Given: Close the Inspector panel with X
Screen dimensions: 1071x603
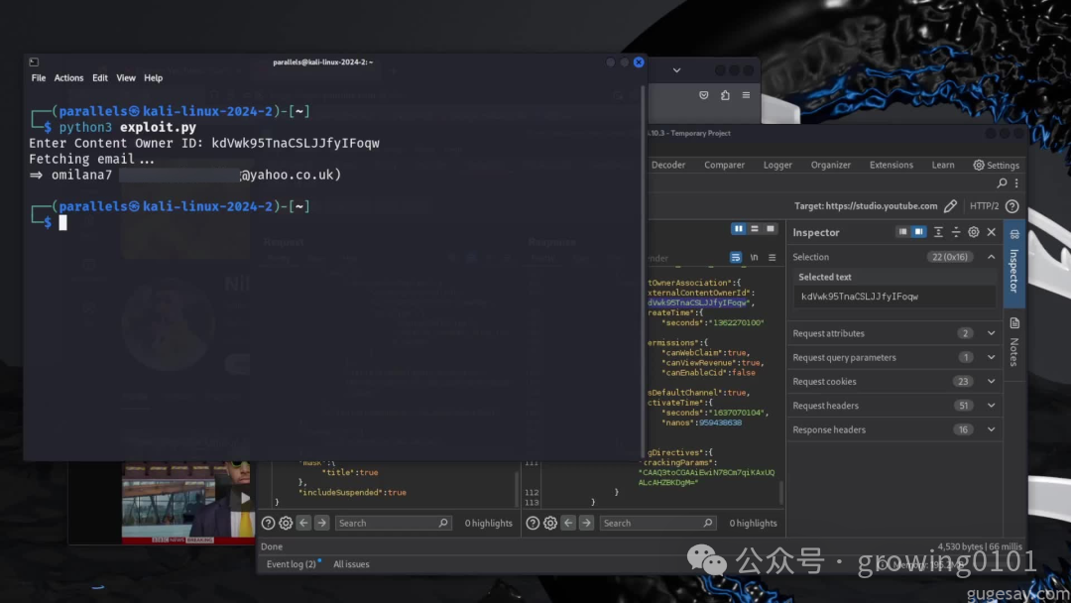Looking at the screenshot, I should 991,232.
